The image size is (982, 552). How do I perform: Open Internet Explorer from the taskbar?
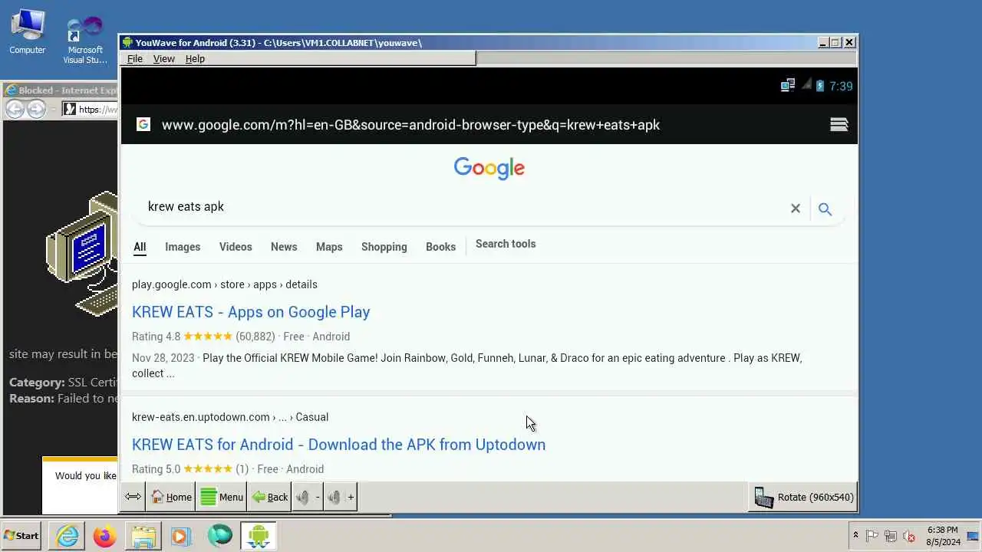point(68,536)
